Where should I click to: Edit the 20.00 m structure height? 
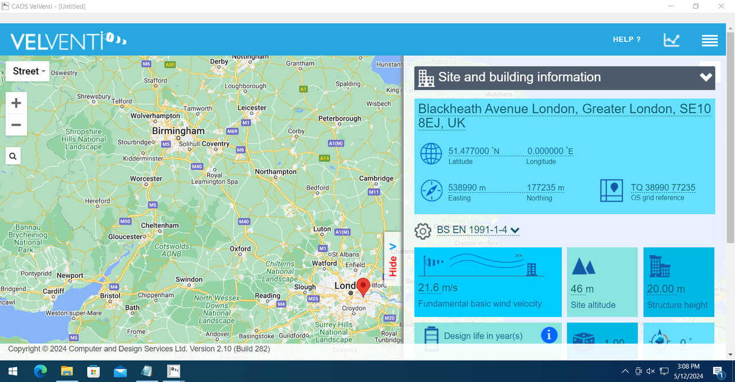(x=666, y=289)
